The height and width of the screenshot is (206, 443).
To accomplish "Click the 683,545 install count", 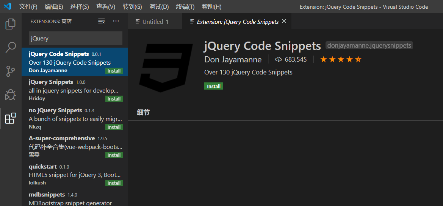I will 296,59.
